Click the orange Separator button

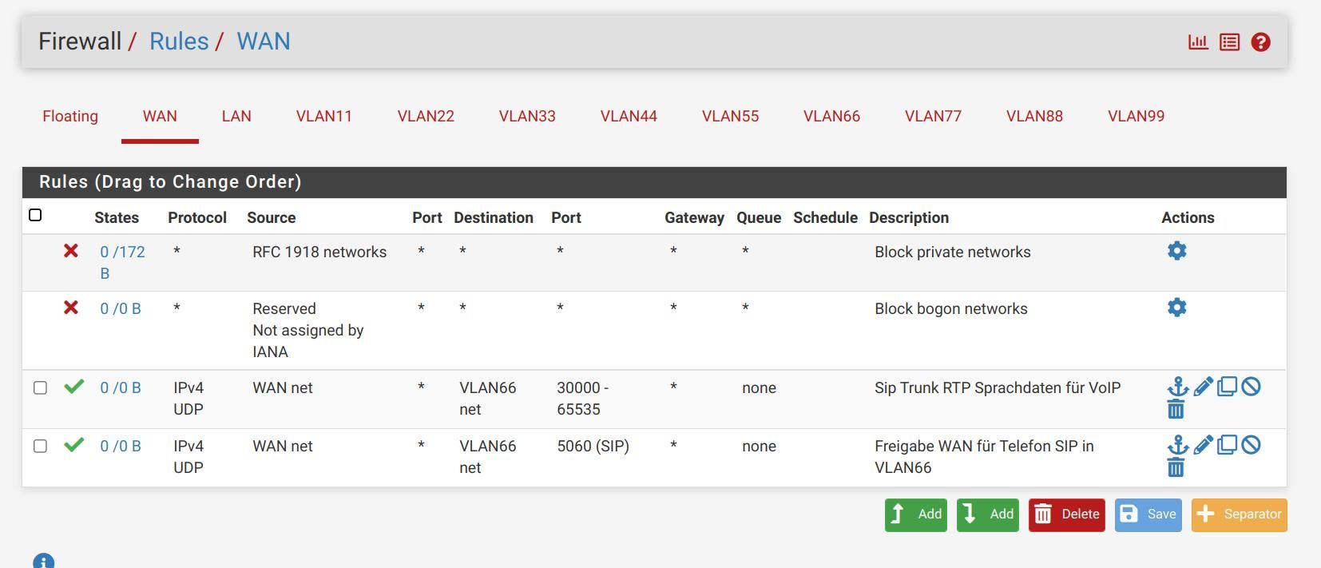1239,514
